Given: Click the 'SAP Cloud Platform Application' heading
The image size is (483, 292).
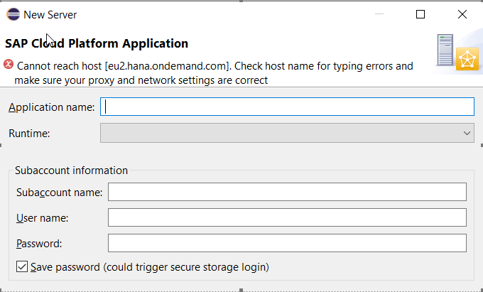Looking at the screenshot, I should point(97,43).
